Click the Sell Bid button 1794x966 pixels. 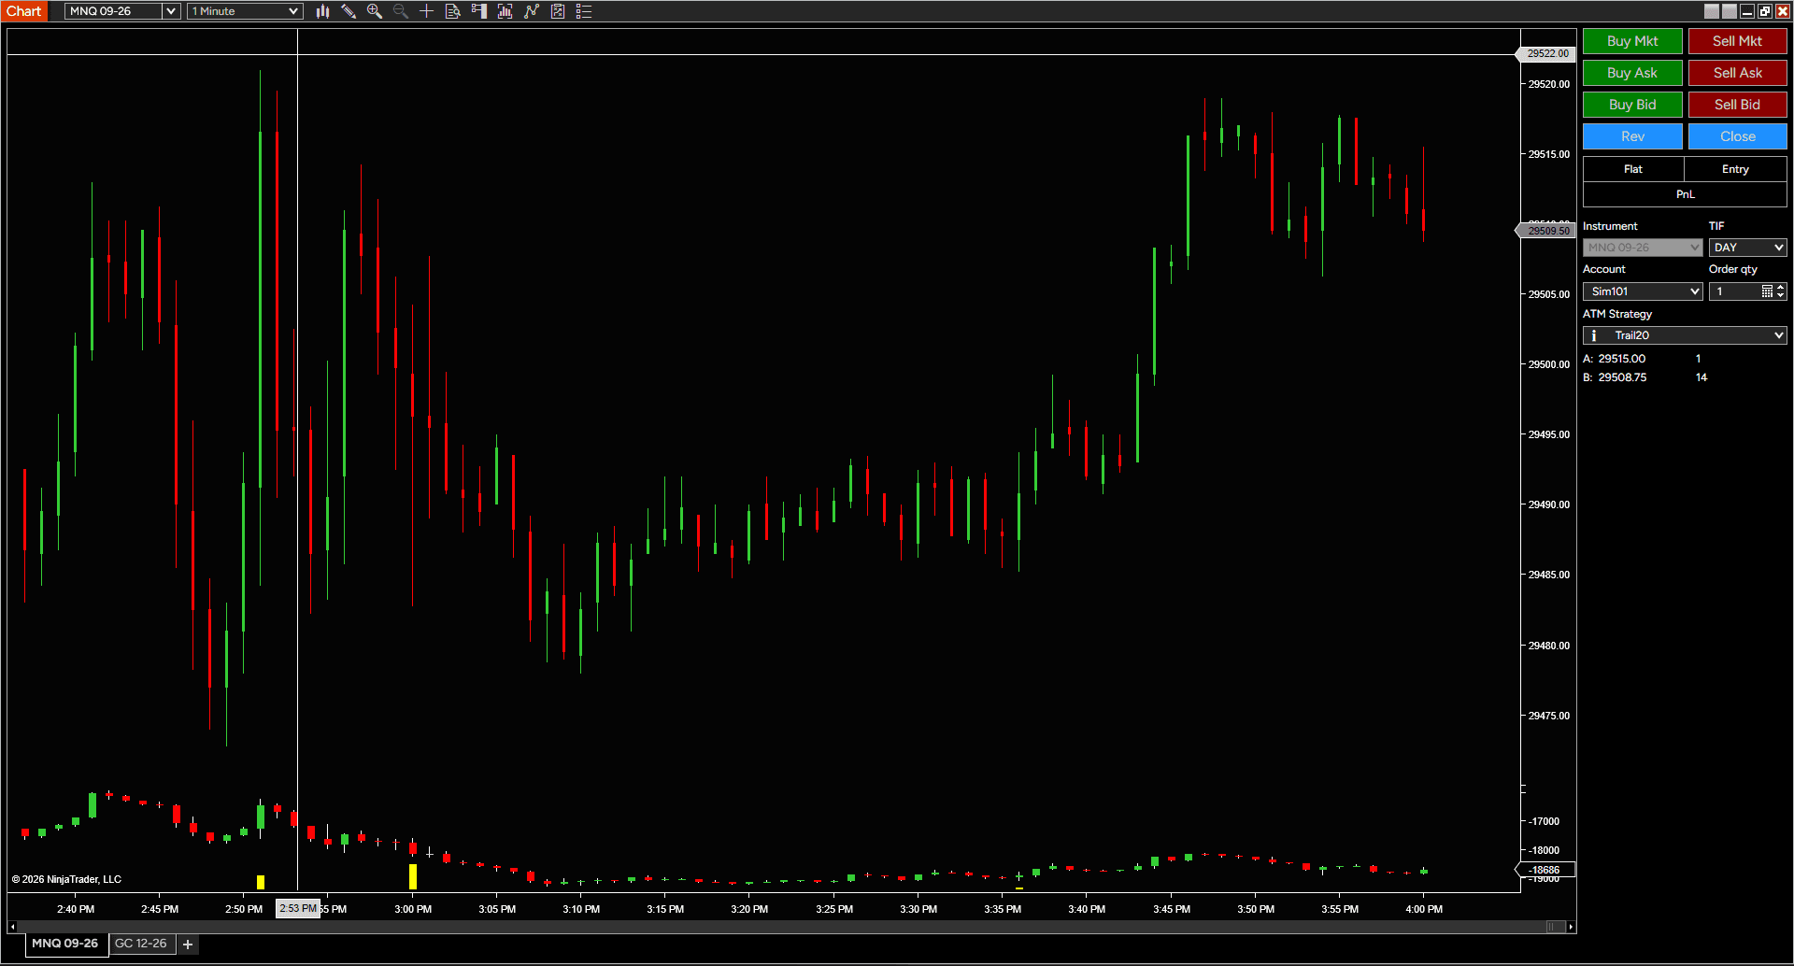[1737, 105]
